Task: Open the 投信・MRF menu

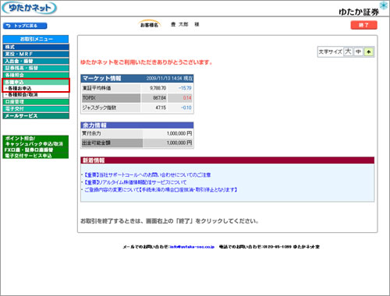Action: coord(36,54)
